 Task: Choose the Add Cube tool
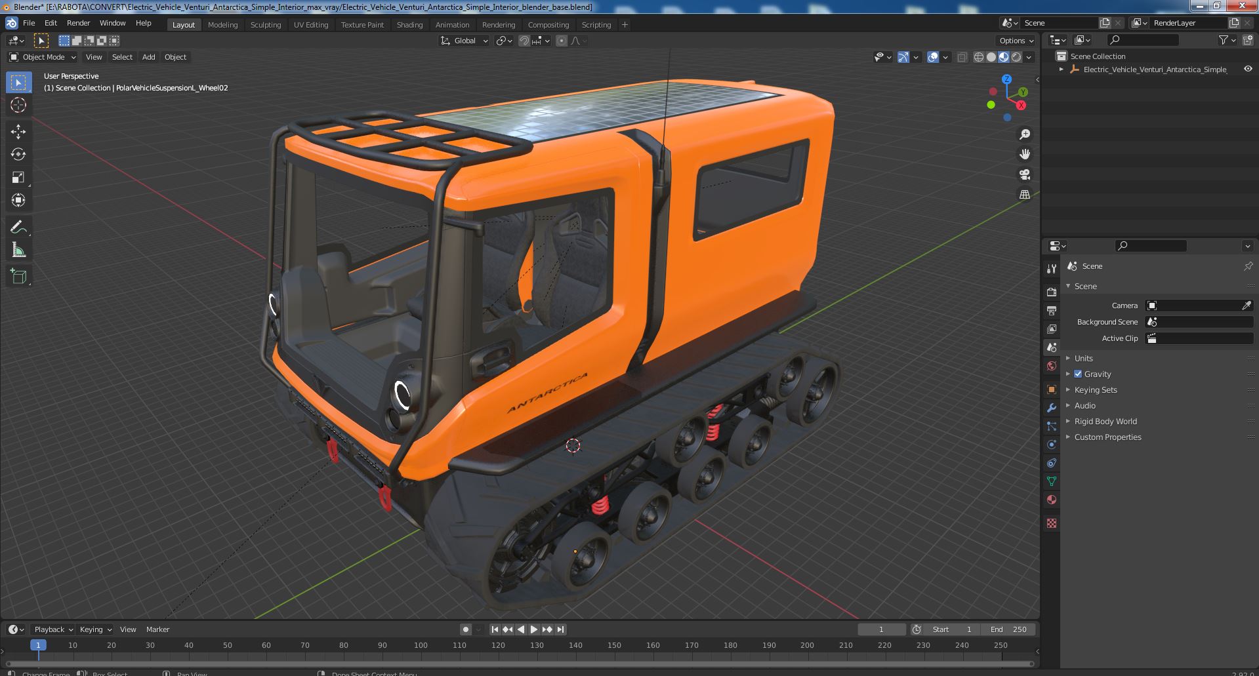point(18,276)
